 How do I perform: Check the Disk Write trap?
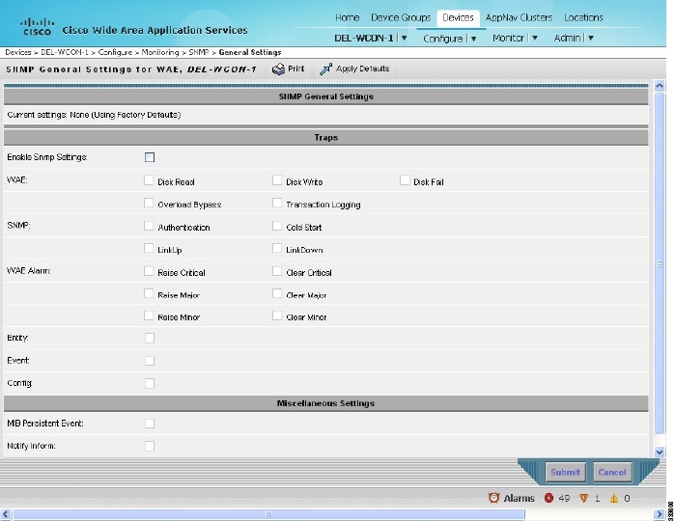277,179
